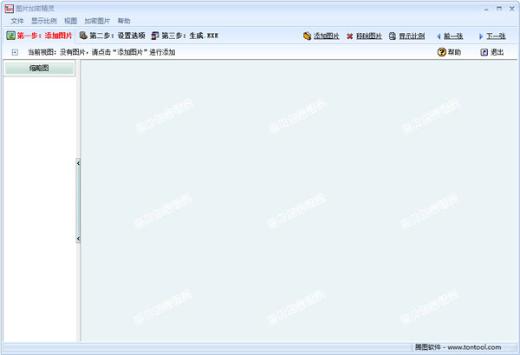Click the red X remove picture icon
Viewport: 520px width, 355px height.
pos(349,36)
